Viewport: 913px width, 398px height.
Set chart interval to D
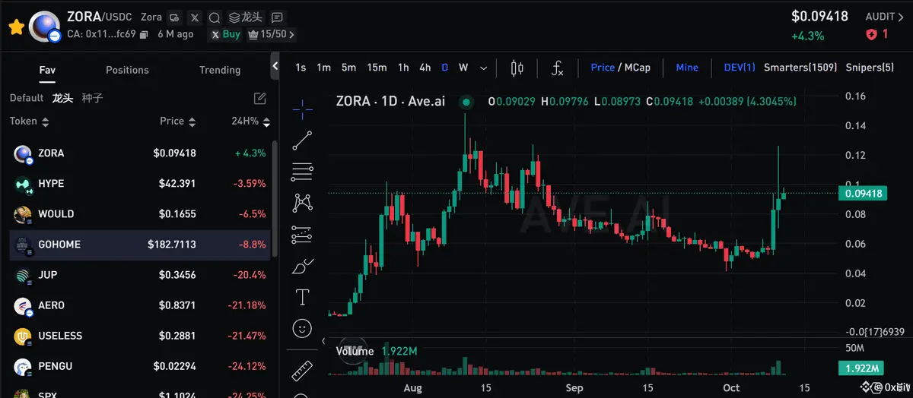[x=445, y=68]
